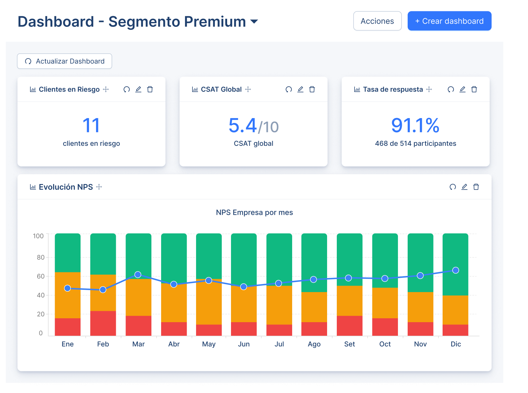Click the Crear dashboard button
This screenshot has width=528, height=393.
click(x=449, y=21)
